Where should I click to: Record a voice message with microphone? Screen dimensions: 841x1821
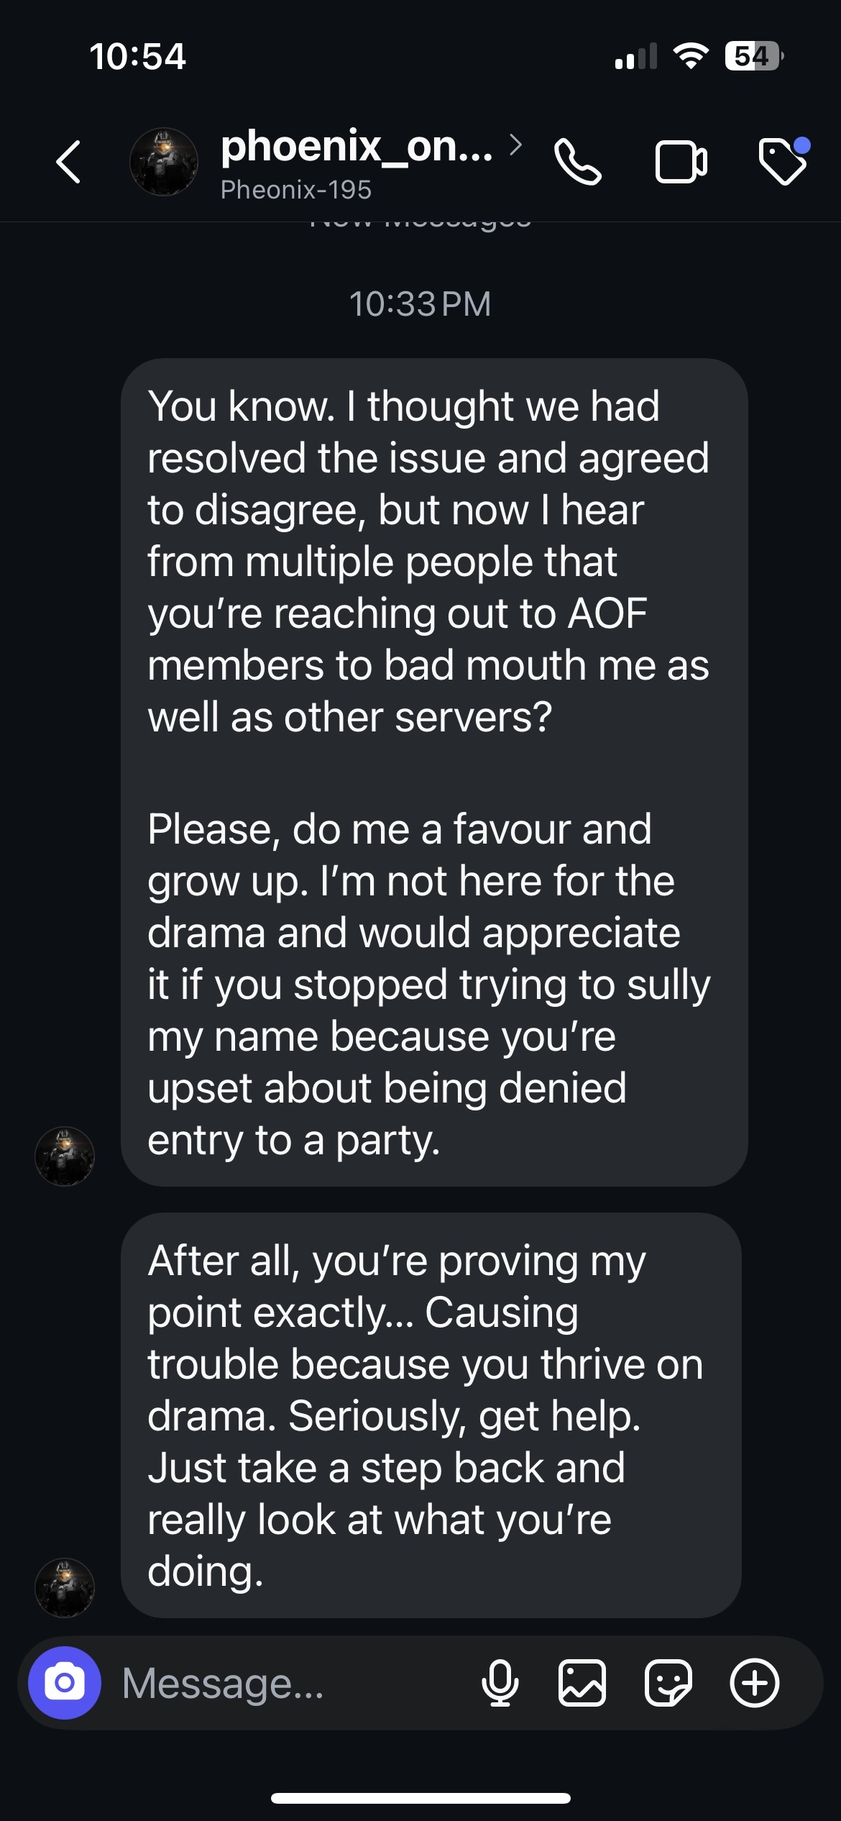coord(500,1683)
